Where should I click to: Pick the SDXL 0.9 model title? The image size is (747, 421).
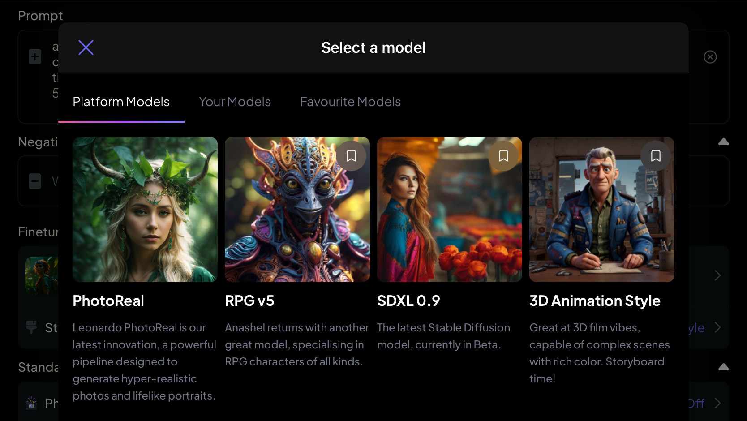pyautogui.click(x=408, y=301)
